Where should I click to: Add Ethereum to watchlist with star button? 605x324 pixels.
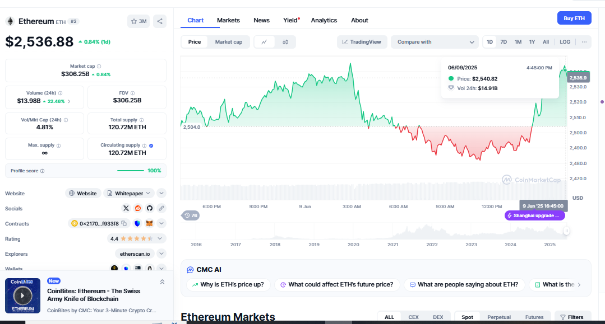pyautogui.click(x=138, y=21)
